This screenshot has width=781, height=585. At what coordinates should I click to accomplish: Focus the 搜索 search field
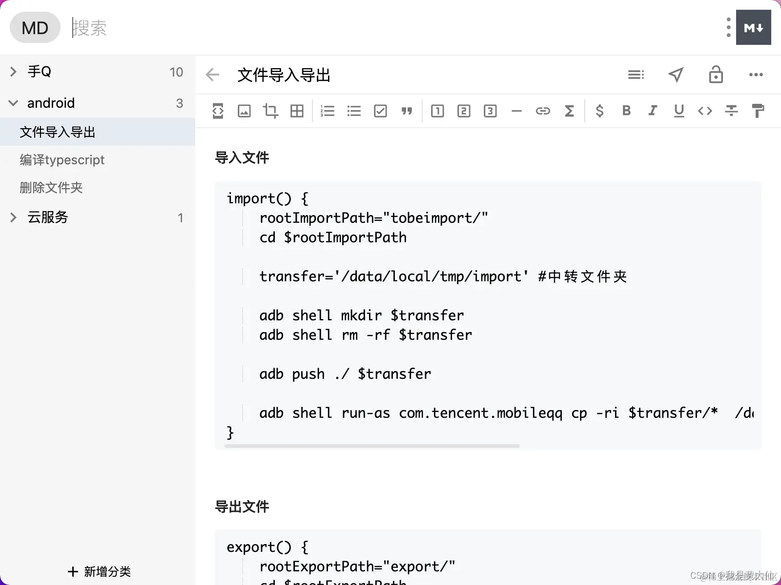click(x=390, y=28)
